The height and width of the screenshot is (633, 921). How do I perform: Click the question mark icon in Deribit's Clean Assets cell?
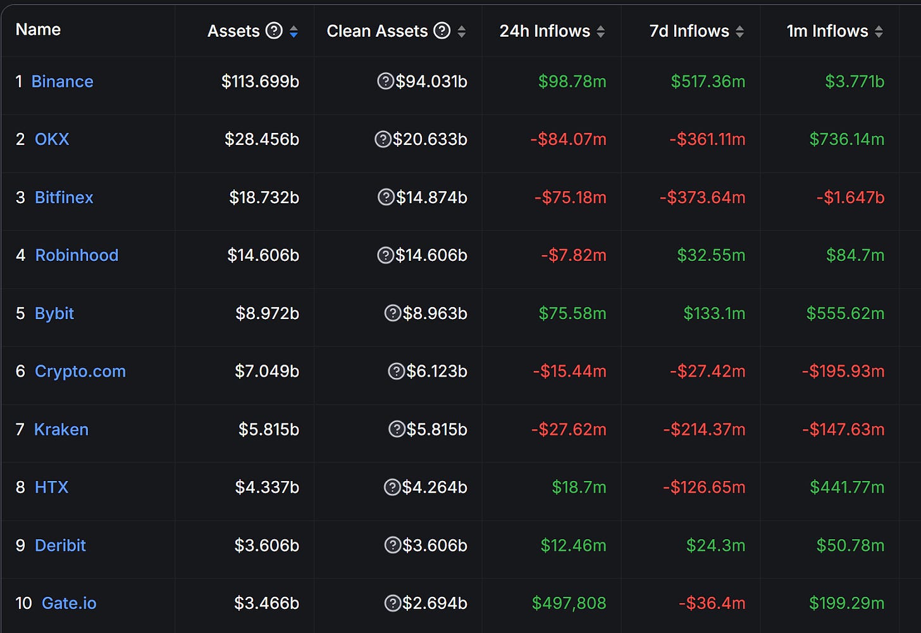(x=393, y=545)
